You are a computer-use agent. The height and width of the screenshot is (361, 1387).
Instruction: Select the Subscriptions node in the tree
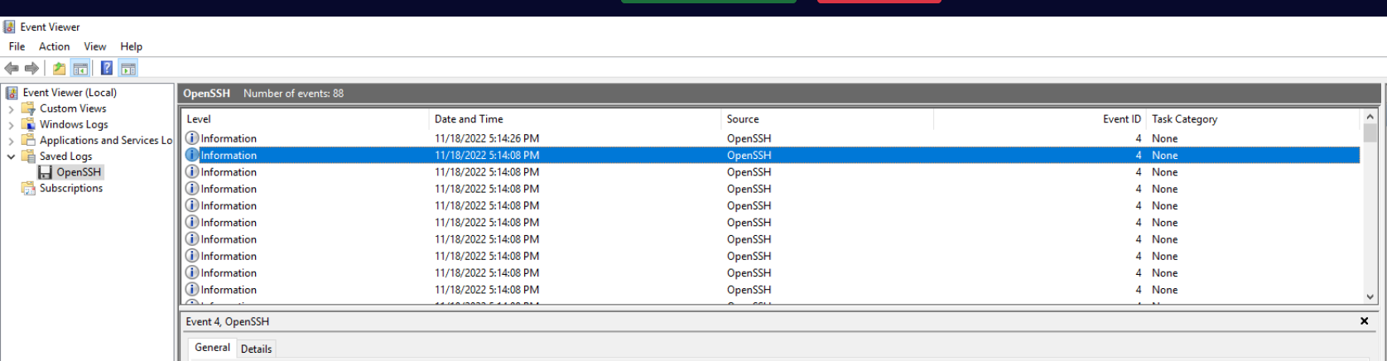click(x=70, y=188)
